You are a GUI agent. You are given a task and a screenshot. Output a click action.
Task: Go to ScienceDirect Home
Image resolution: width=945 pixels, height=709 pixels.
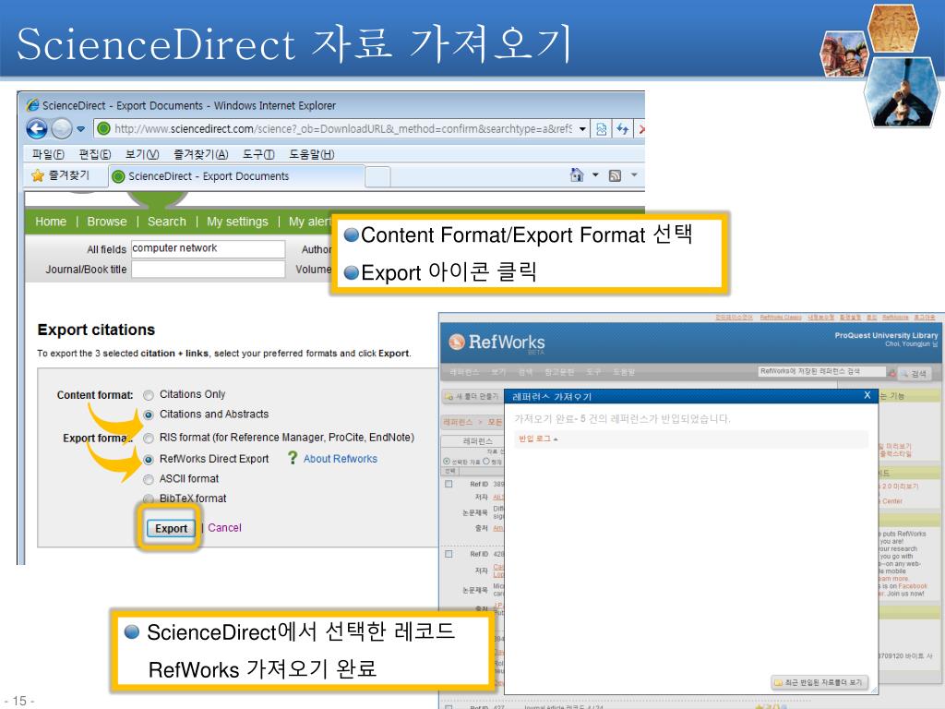(51, 222)
